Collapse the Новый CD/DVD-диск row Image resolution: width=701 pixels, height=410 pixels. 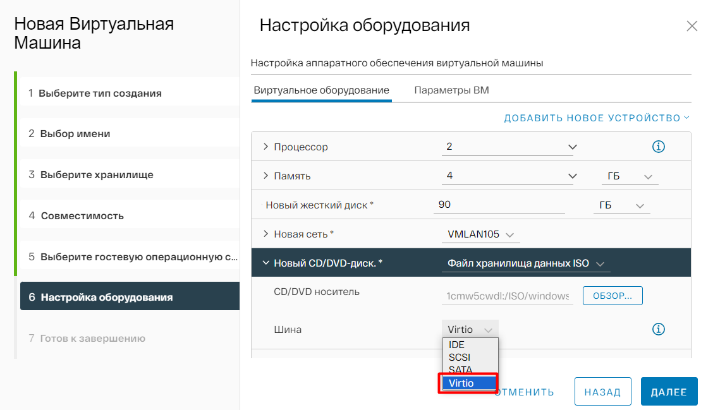click(265, 263)
